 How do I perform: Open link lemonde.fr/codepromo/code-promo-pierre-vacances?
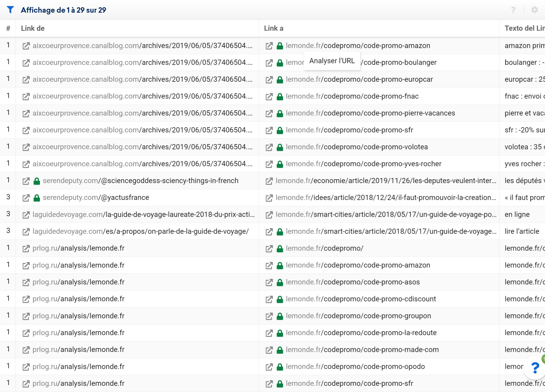pyautogui.click(x=370, y=113)
